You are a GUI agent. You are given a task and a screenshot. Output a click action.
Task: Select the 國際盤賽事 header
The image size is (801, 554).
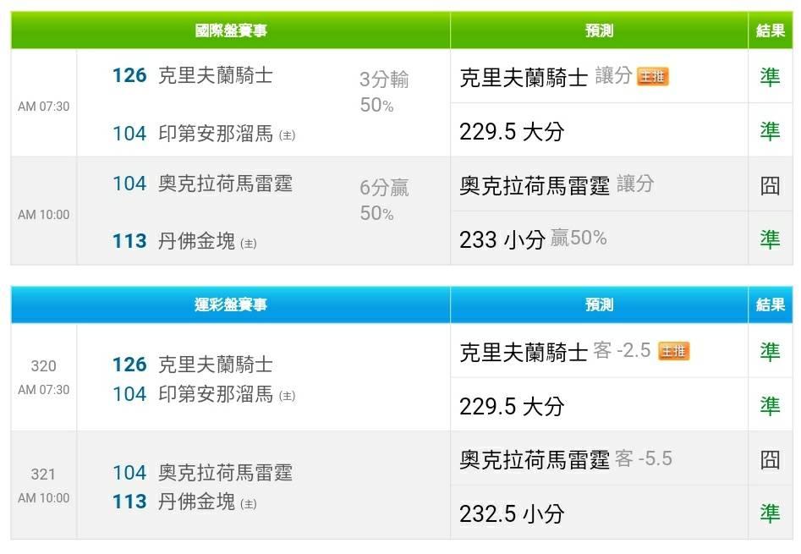(x=230, y=30)
